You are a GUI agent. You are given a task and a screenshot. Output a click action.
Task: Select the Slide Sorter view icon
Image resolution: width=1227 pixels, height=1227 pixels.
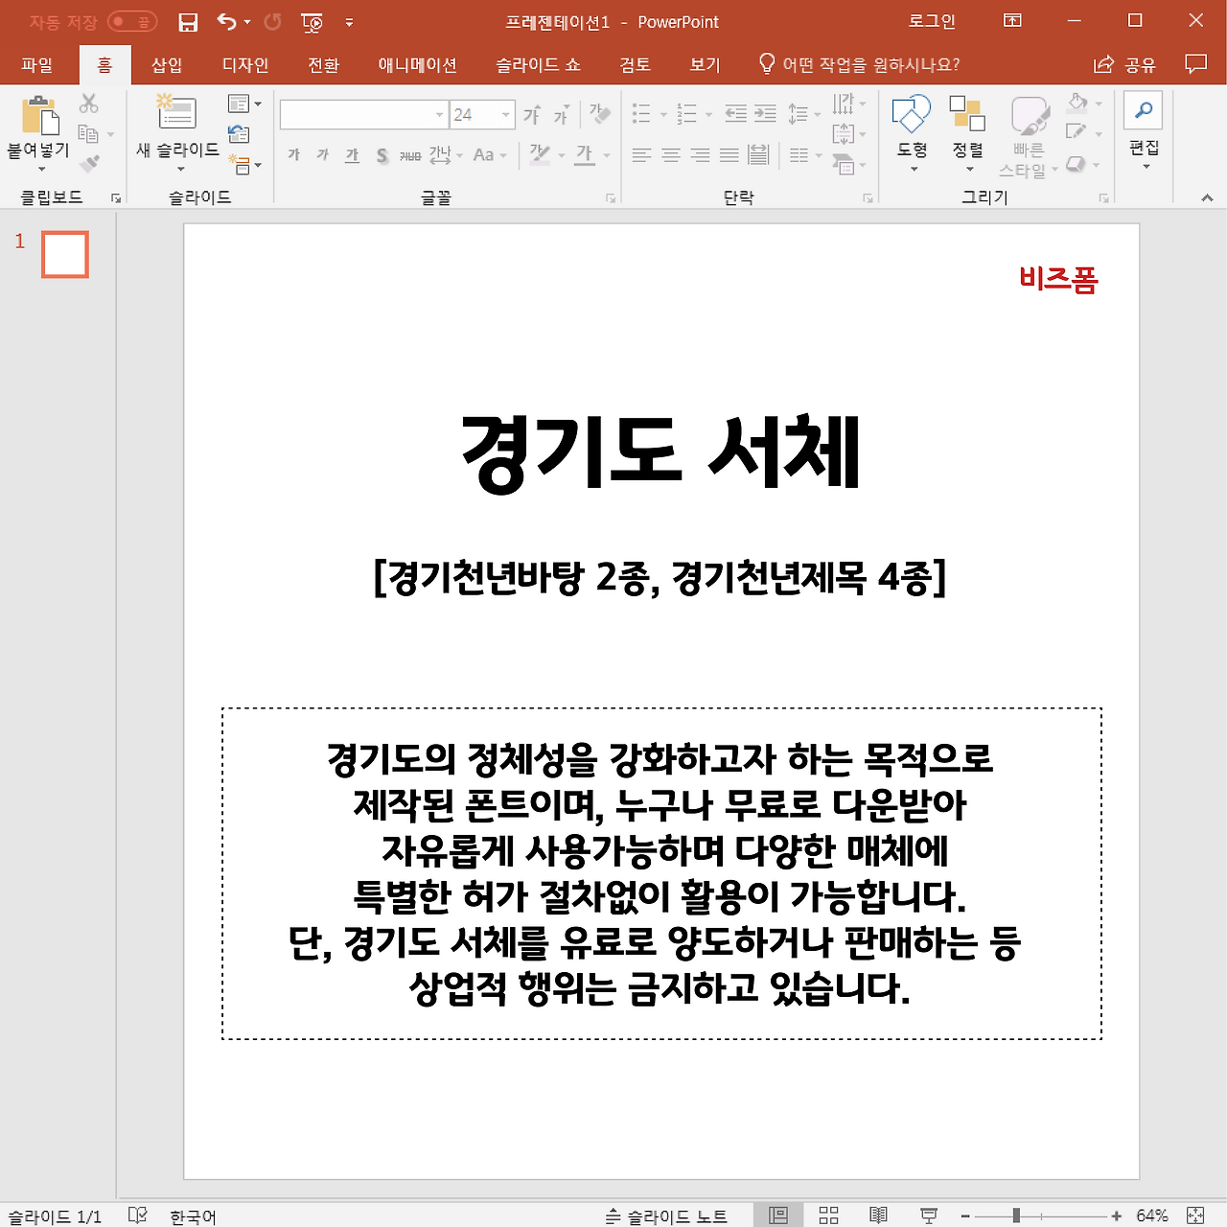(x=828, y=1215)
